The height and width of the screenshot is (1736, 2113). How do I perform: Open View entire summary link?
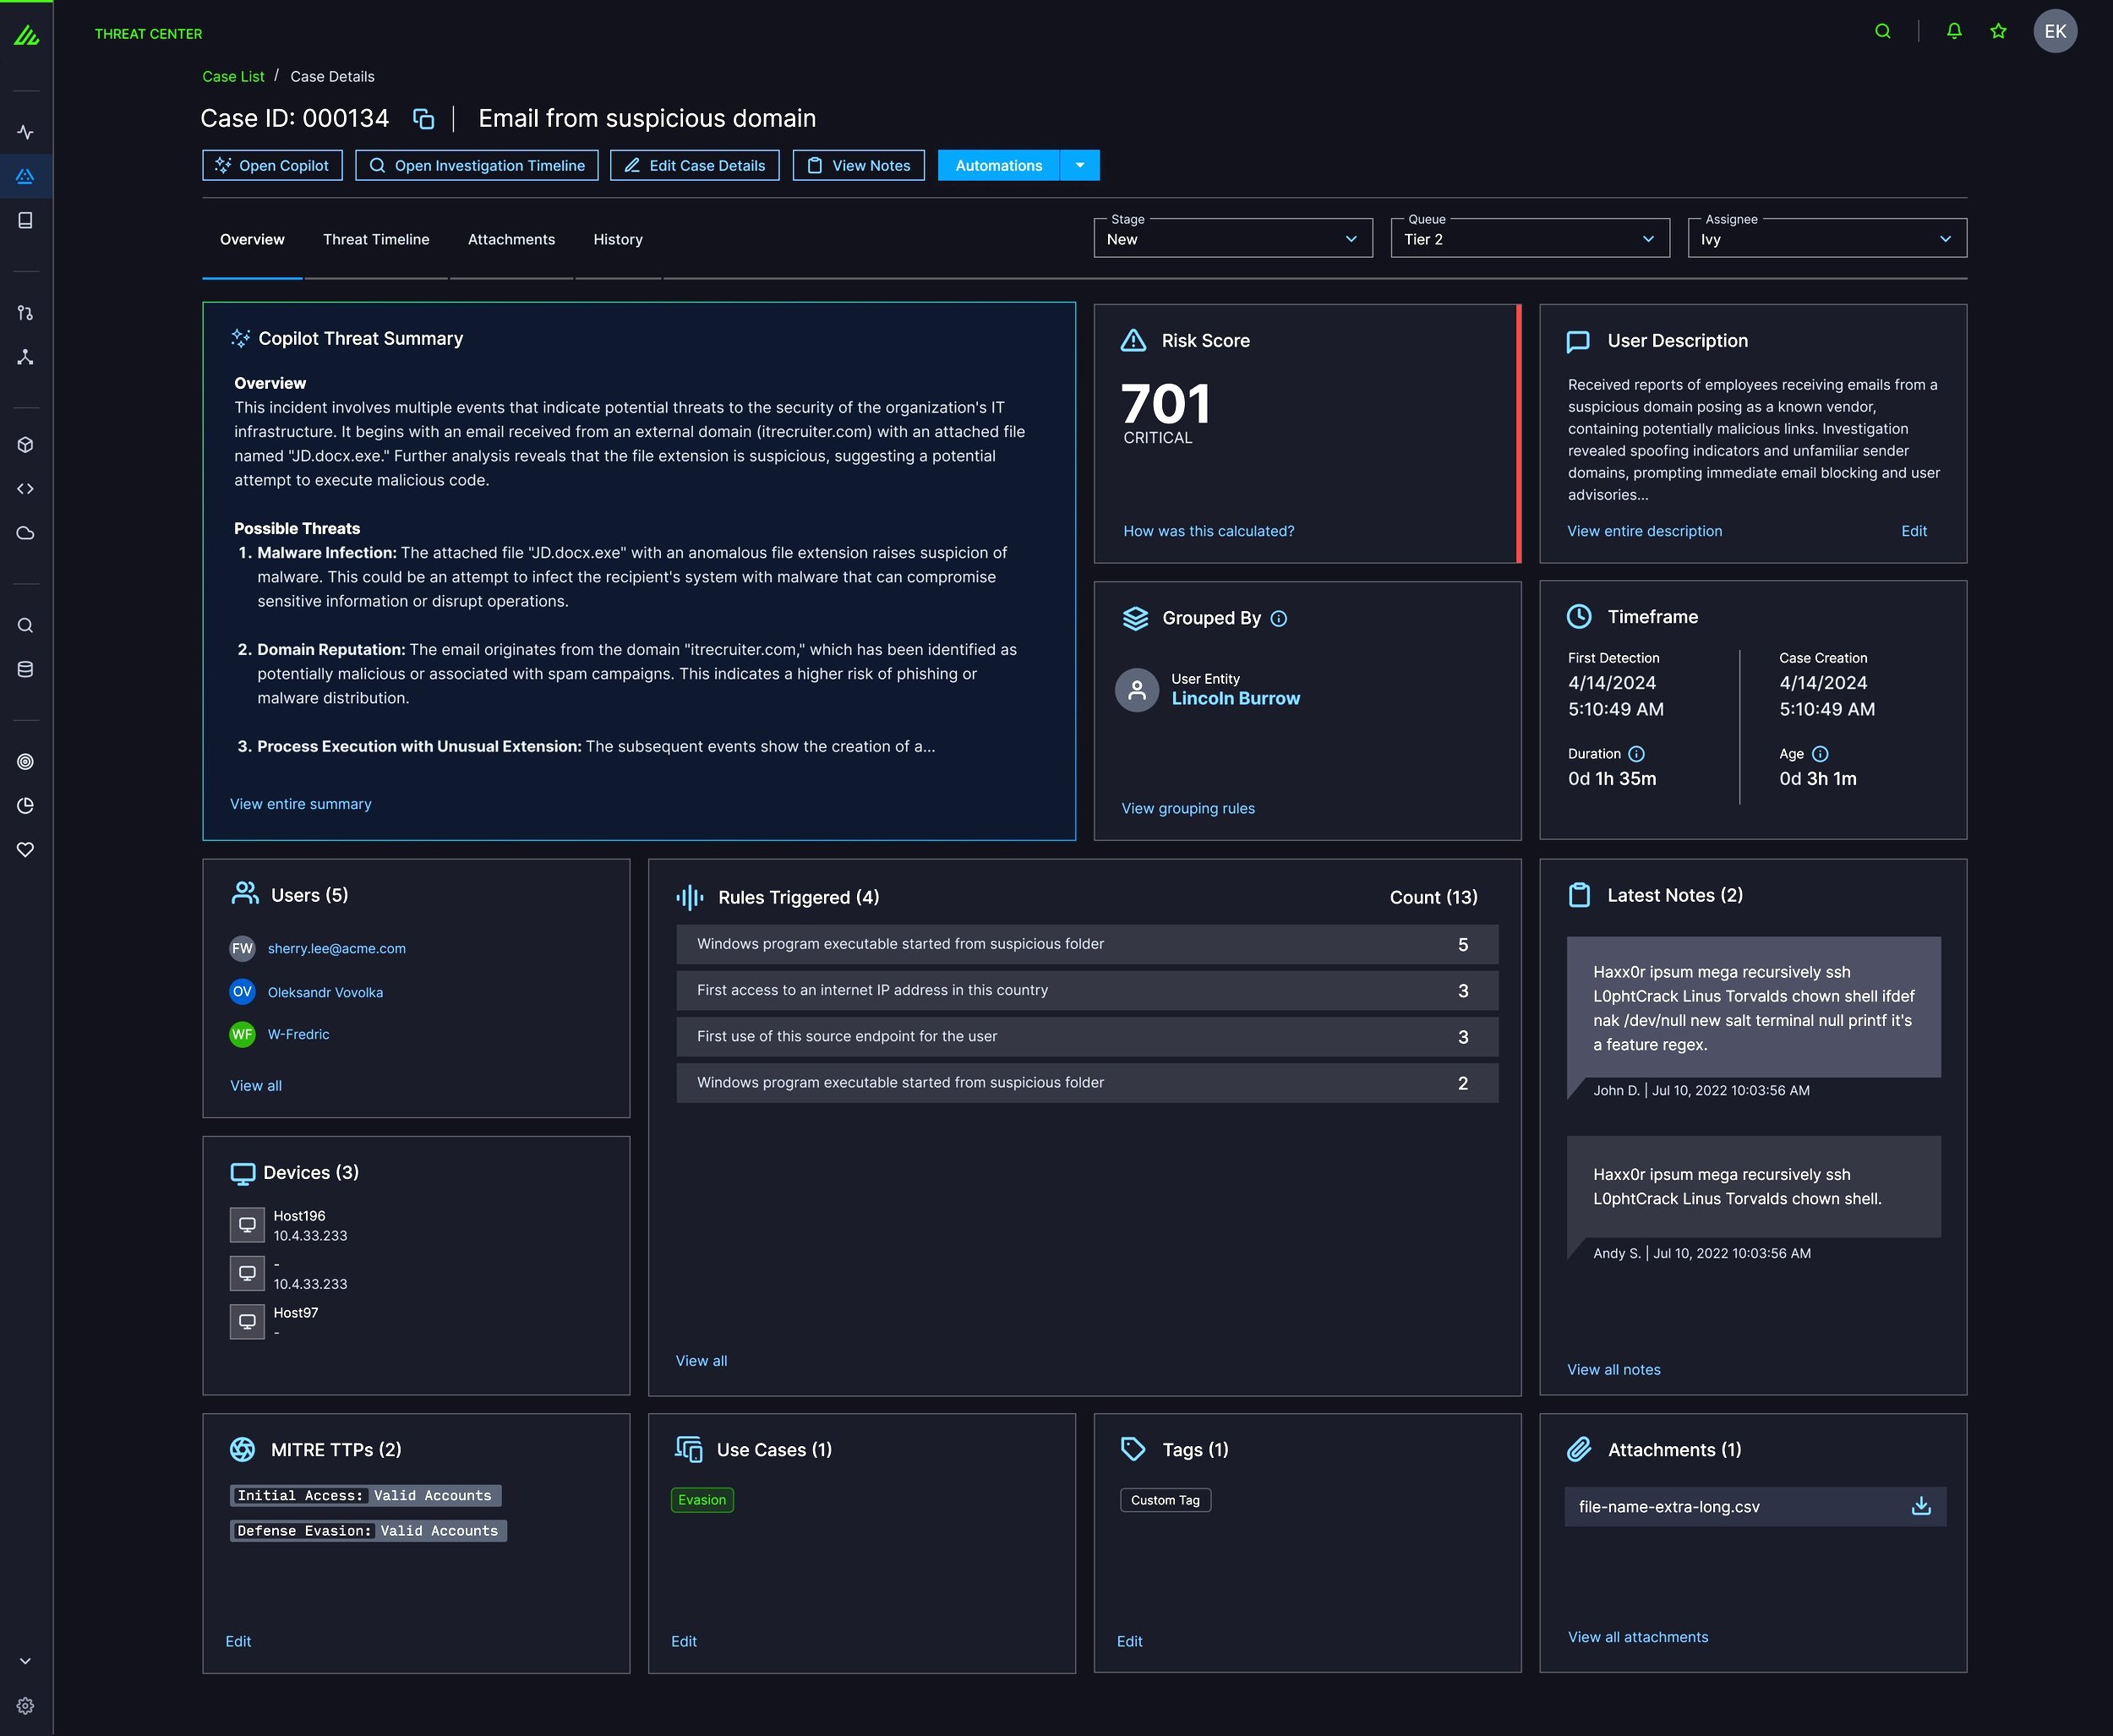(x=301, y=804)
